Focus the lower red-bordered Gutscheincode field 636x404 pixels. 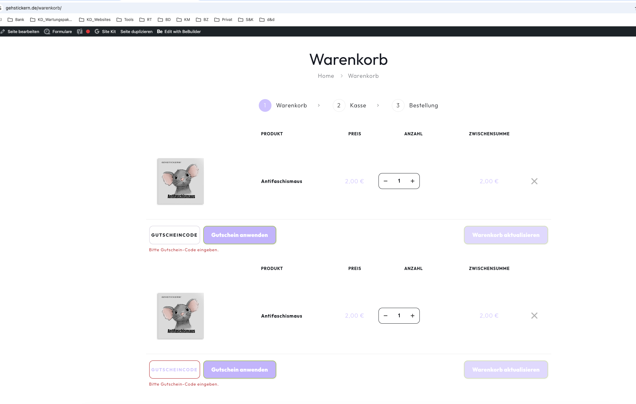174,370
